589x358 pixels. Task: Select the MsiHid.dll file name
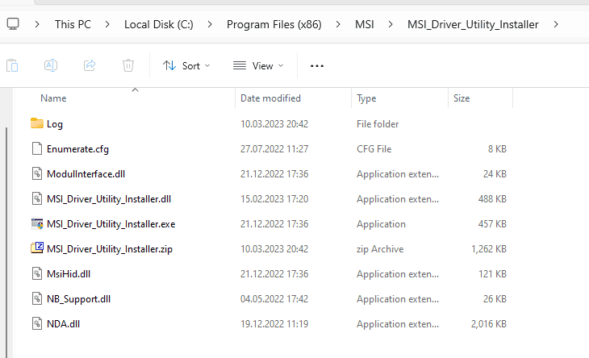tap(69, 274)
